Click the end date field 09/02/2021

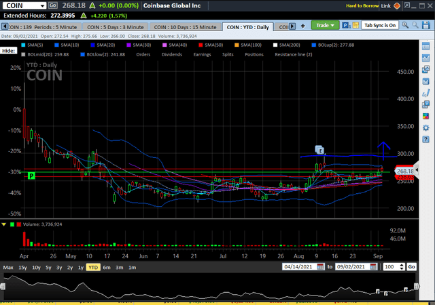coord(352,267)
